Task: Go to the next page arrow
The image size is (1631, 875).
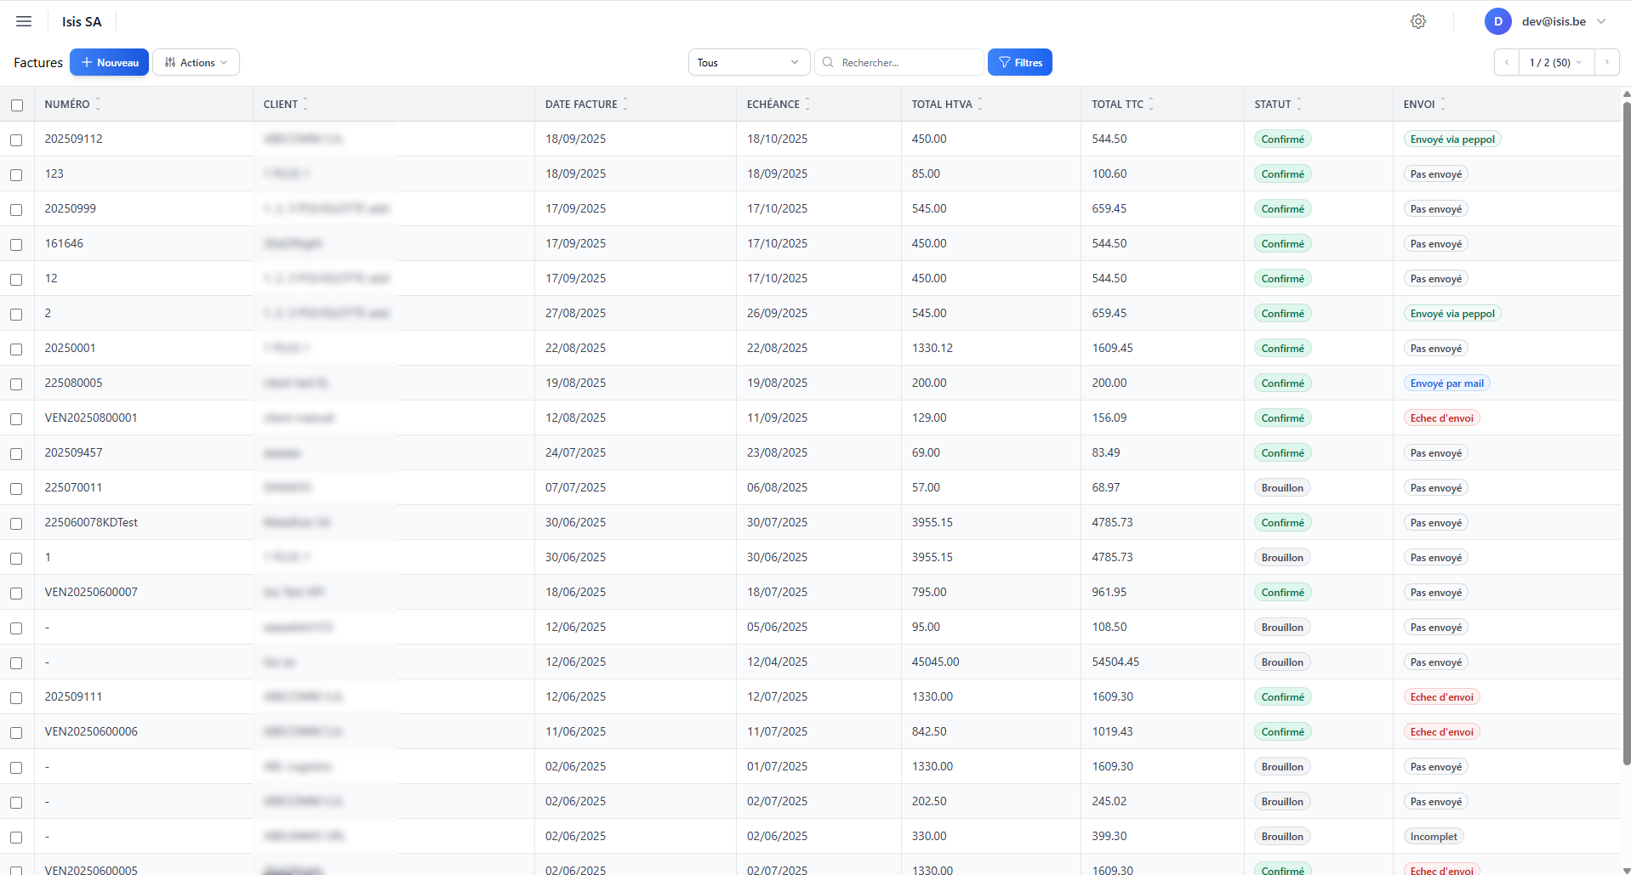Action: [x=1606, y=62]
